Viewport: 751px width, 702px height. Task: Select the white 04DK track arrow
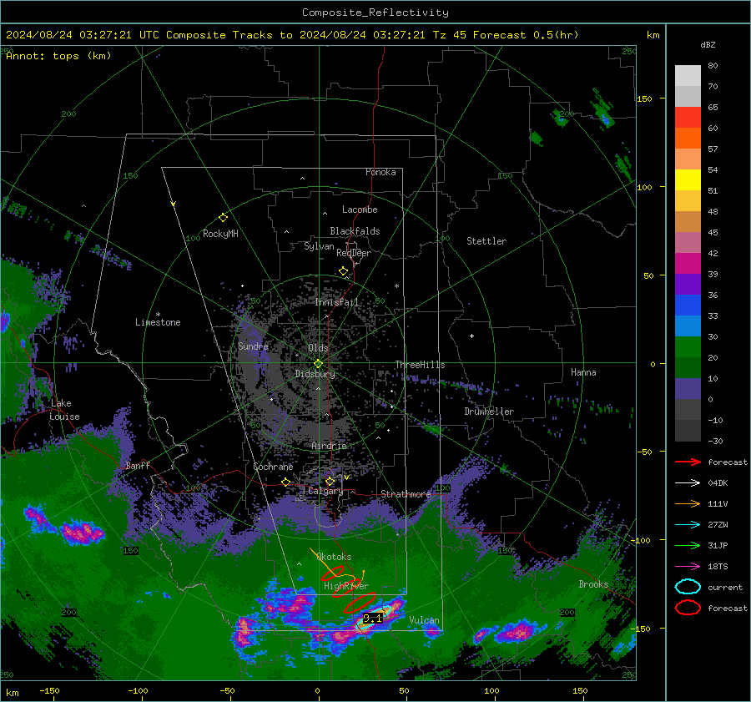pos(688,483)
